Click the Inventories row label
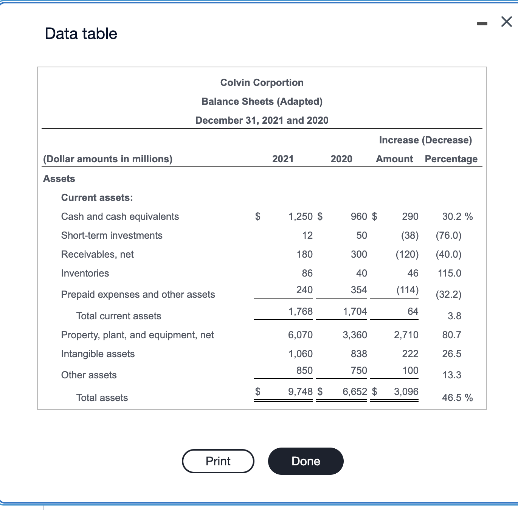Viewport: 518px width, 510px height. pos(85,273)
